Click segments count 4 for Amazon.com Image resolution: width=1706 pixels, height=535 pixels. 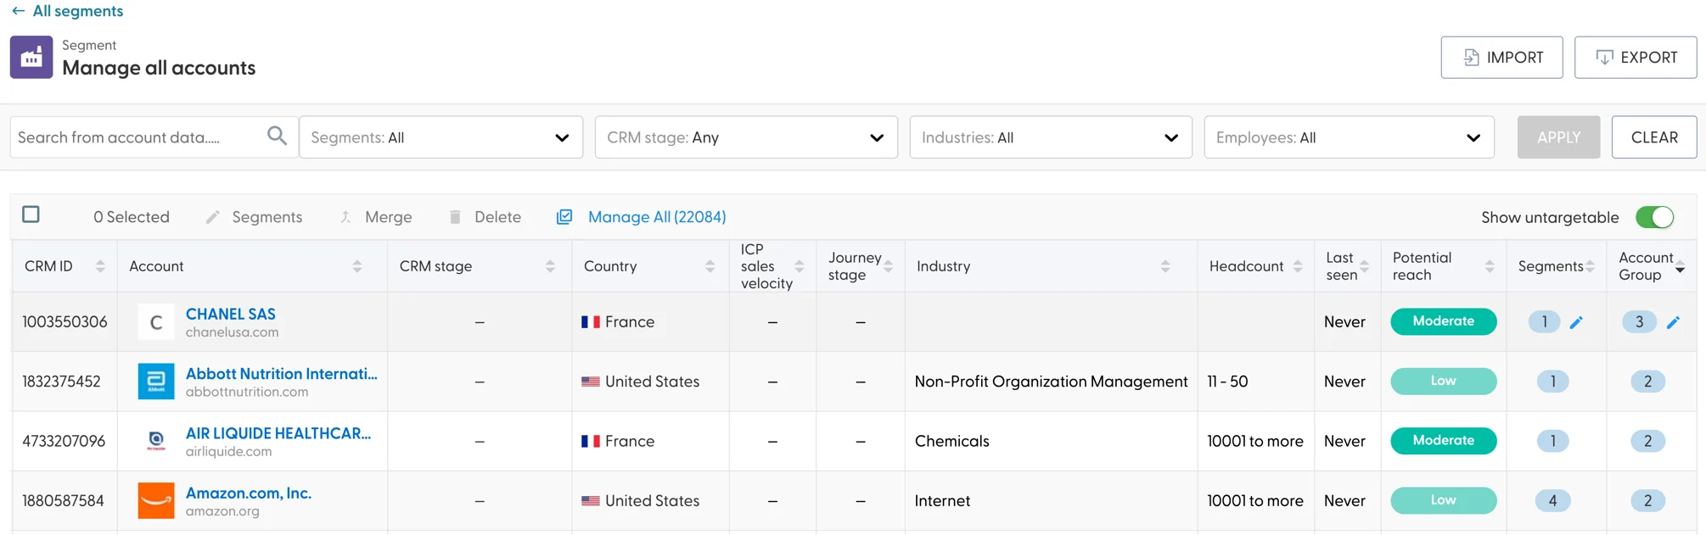point(1553,500)
